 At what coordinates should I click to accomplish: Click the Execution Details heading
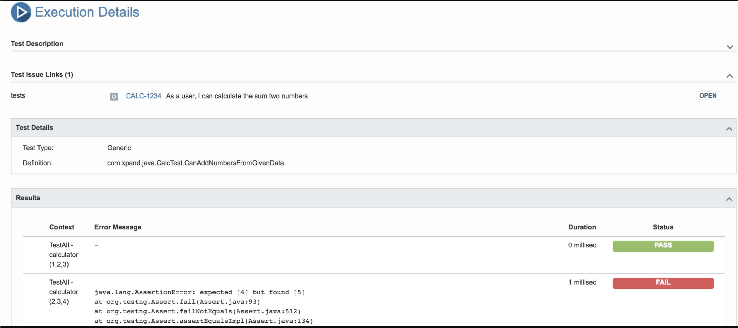pos(87,12)
